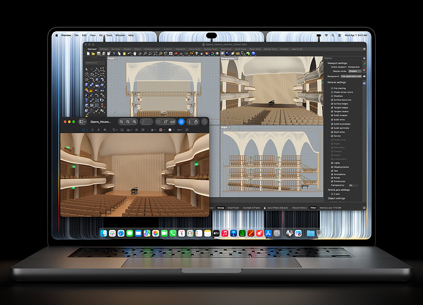Open the Window menu in menu bar
Image resolution: width=423 pixels, height=305 pixels.
[x=120, y=35]
